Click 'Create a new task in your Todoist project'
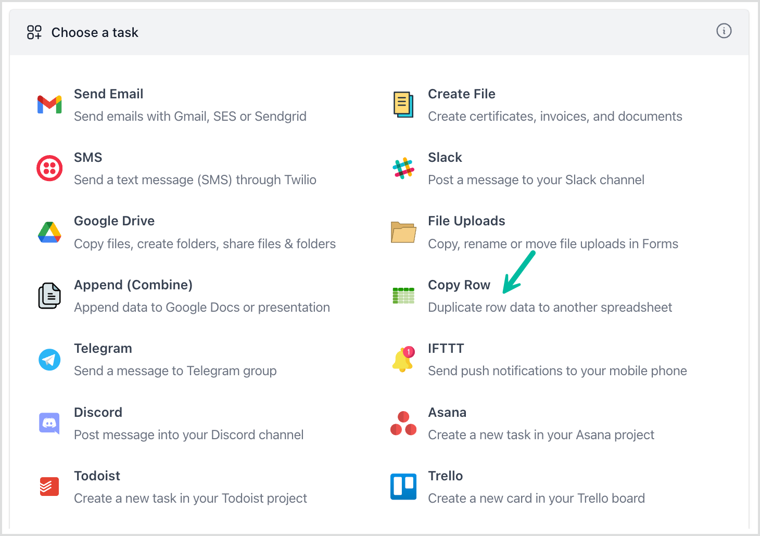Image resolution: width=760 pixels, height=536 pixels. tap(191, 498)
